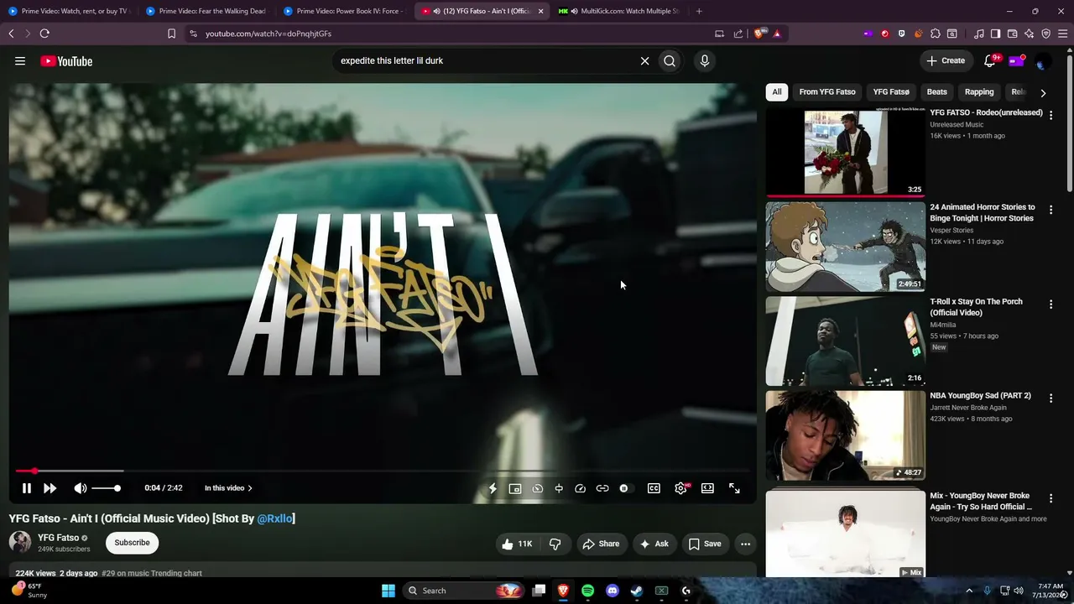Open the YouTube guide hamburger menu
The height and width of the screenshot is (604, 1074).
20,60
